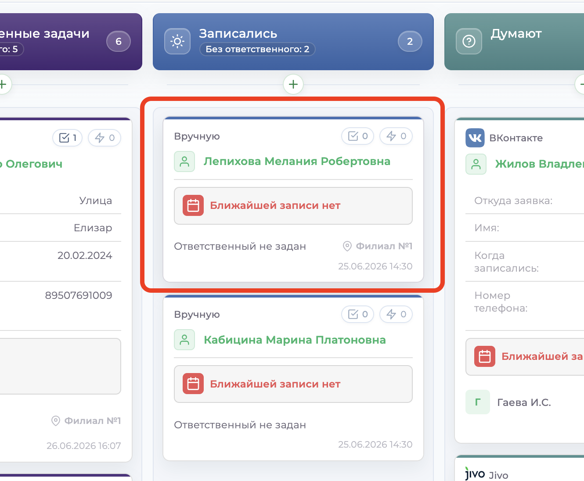Click the date 20.02.2024
Screen dimensions: 584x481
point(85,255)
